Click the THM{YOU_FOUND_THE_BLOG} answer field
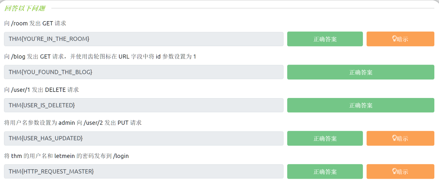The image size is (439, 180). pyautogui.click(x=143, y=72)
